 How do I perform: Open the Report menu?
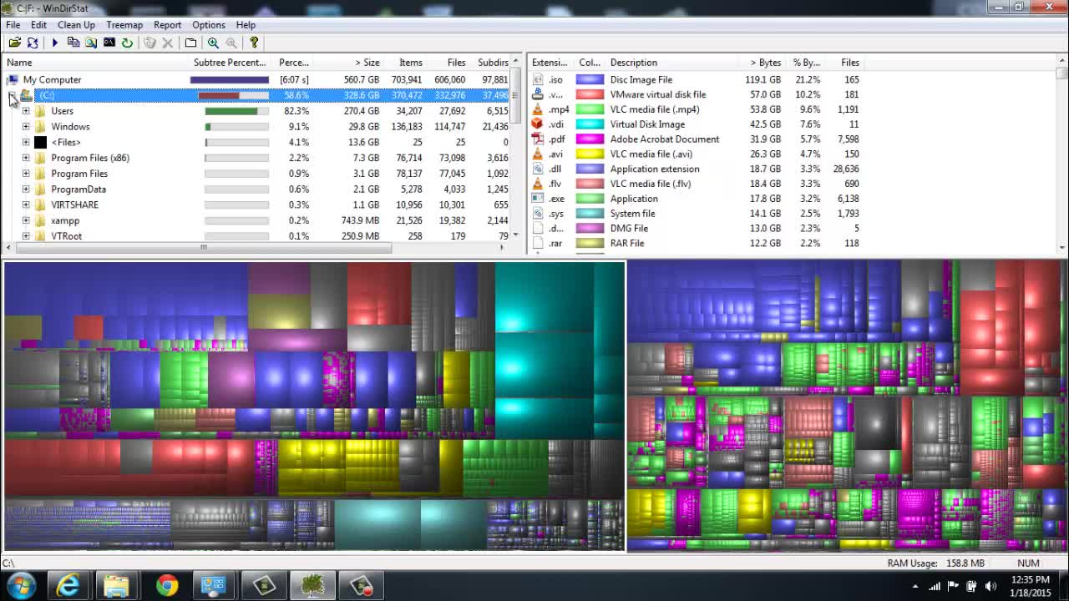pyautogui.click(x=167, y=25)
